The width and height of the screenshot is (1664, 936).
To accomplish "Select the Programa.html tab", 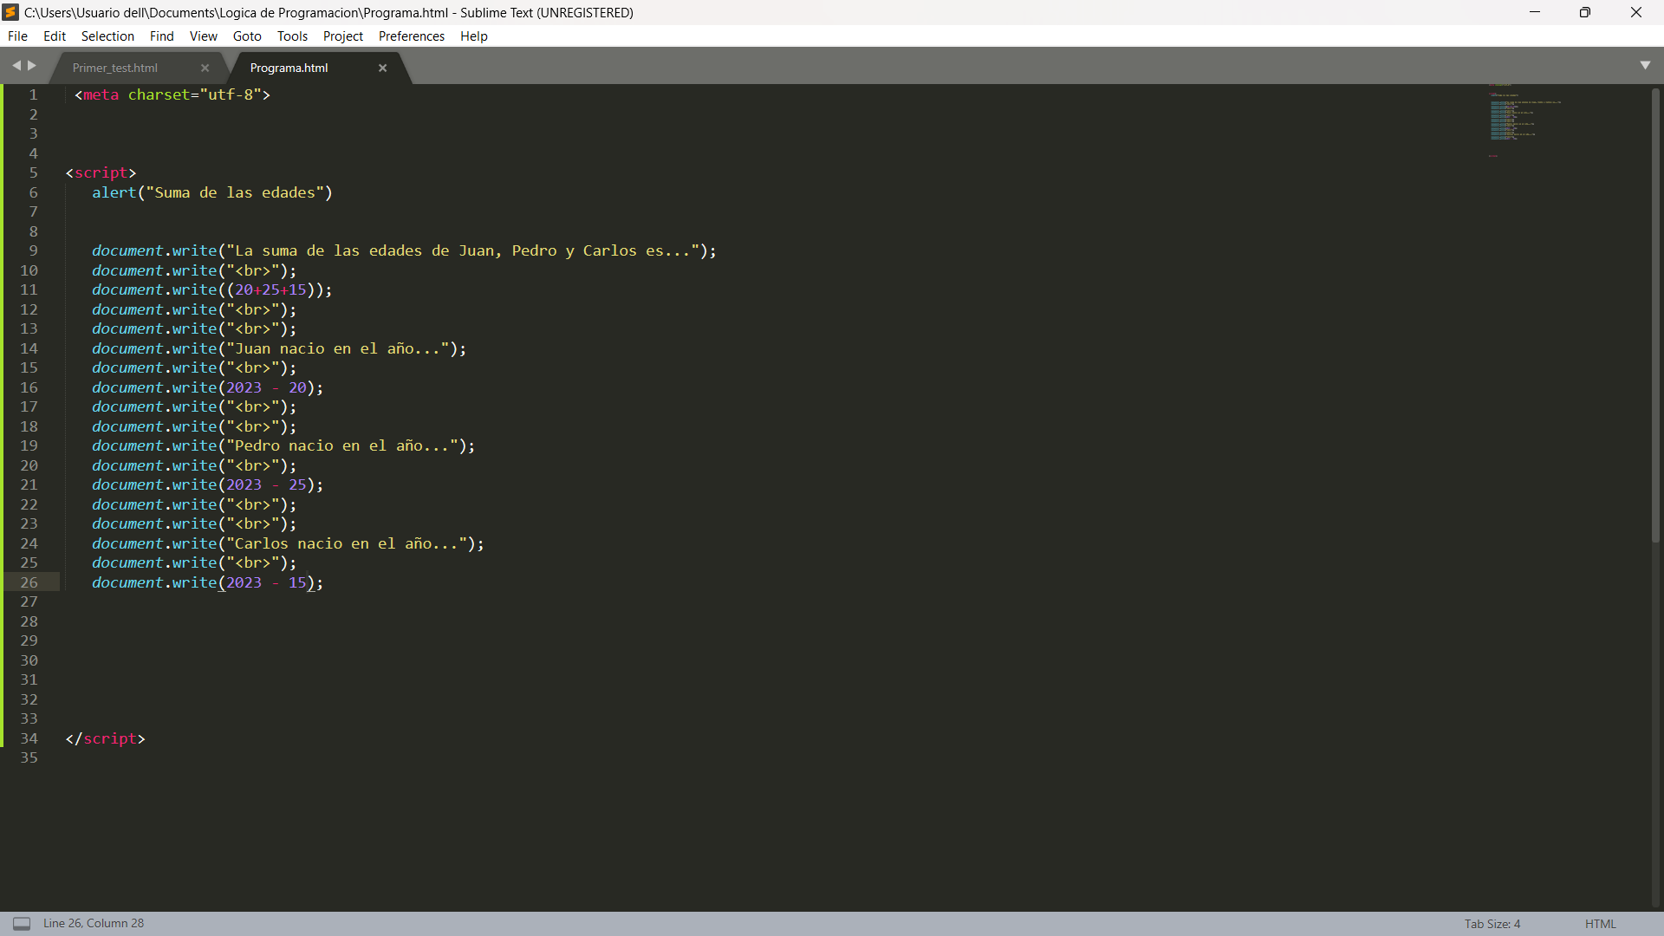I will point(289,68).
